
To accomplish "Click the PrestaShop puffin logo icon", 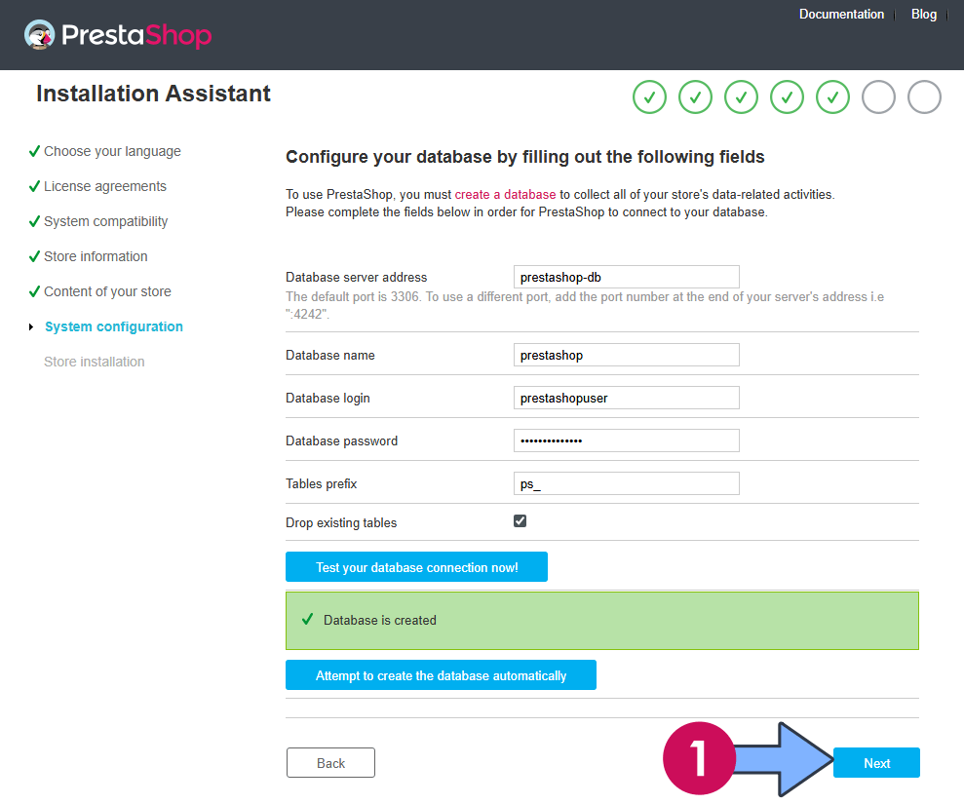I will click(x=39, y=34).
